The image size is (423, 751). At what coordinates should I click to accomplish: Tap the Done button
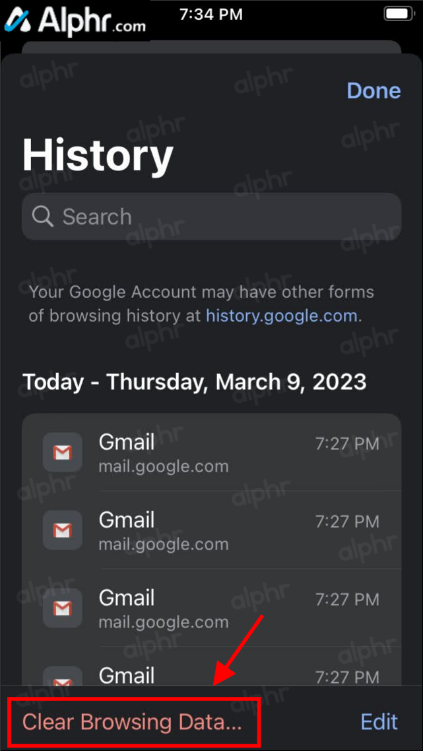(374, 90)
